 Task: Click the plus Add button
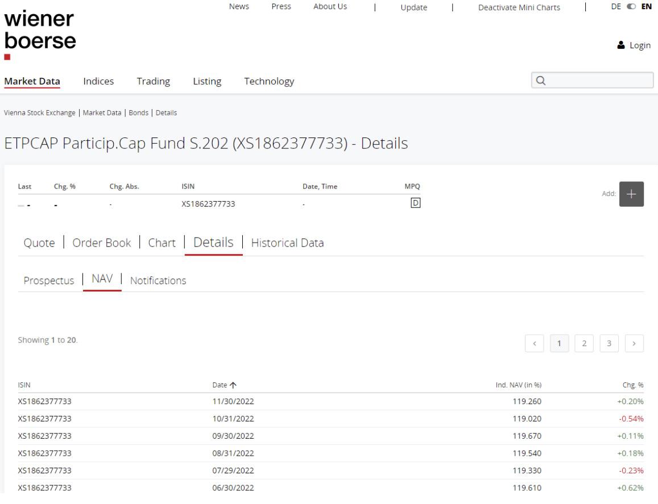[x=631, y=194]
